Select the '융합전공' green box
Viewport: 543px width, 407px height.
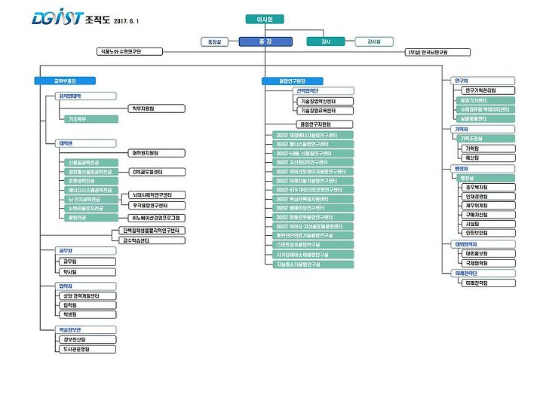[x=91, y=218]
